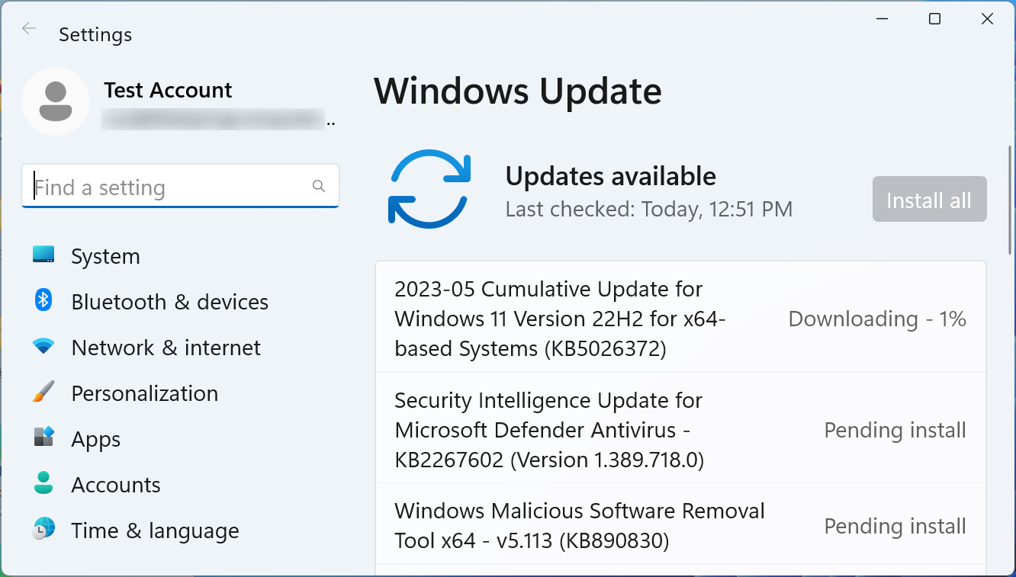Click the search magnifier icon
Screen dimensions: 1016x577
(x=319, y=186)
